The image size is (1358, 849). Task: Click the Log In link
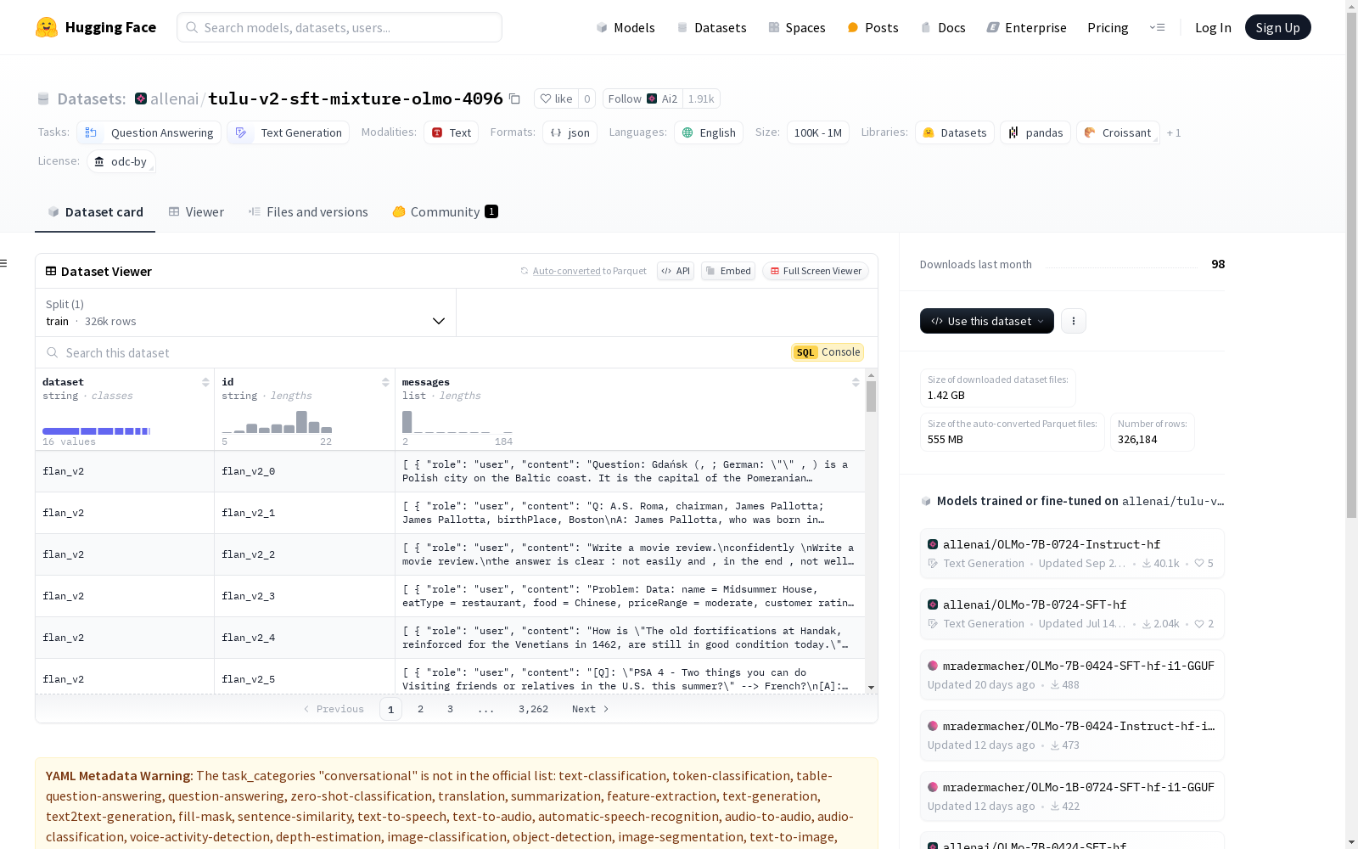pyautogui.click(x=1213, y=27)
